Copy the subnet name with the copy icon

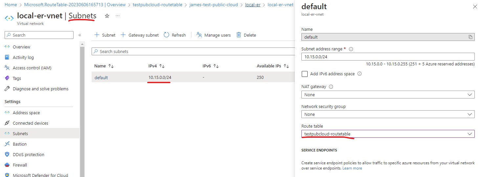pyautogui.click(x=470, y=37)
